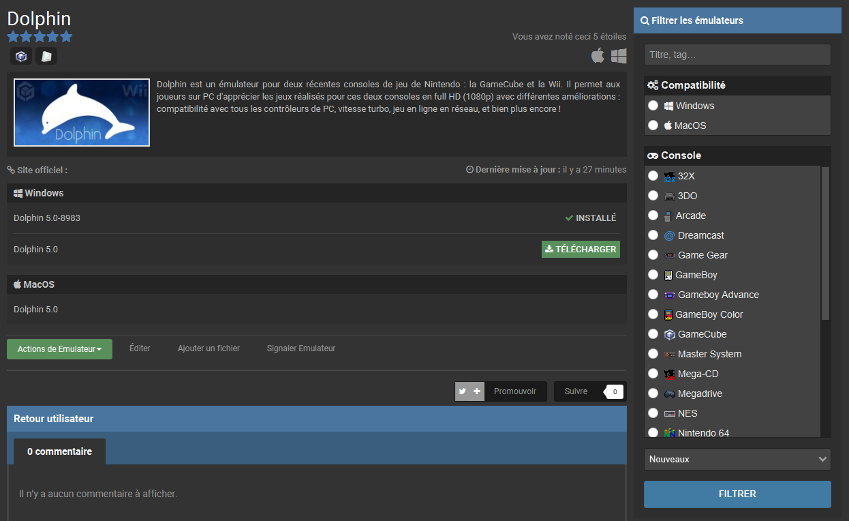Click the green Télécharger button for Dolphin 5.0
Screen dimensions: 849x521
click(x=581, y=249)
